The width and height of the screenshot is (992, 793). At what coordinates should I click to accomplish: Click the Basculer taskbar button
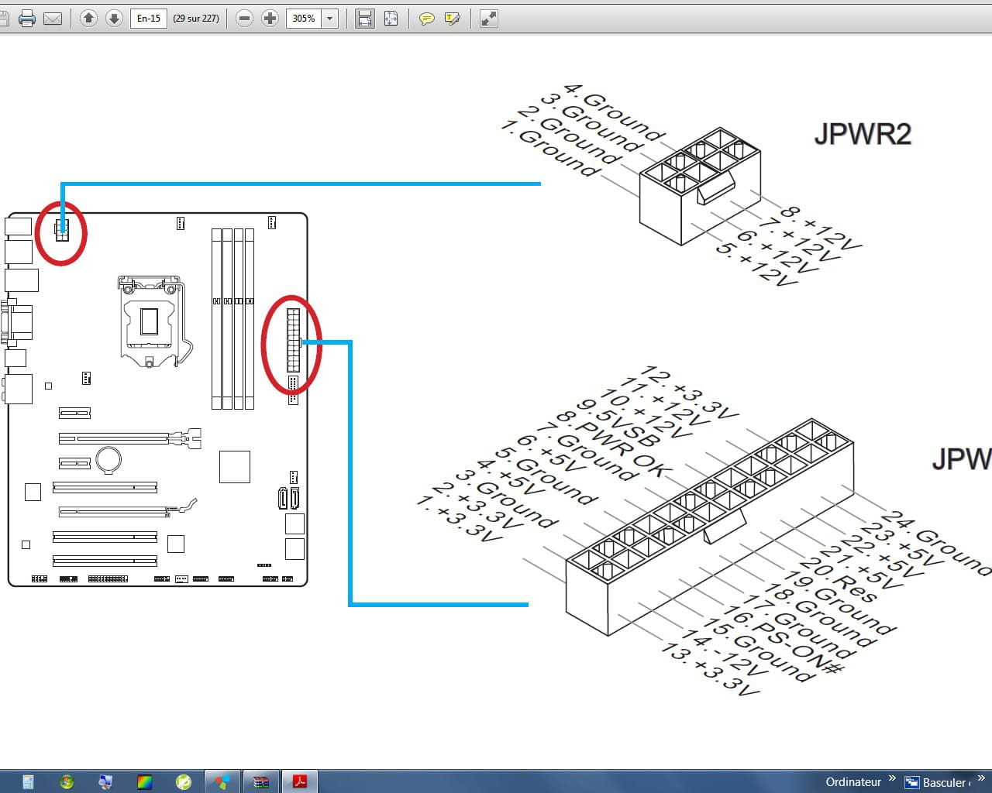pyautogui.click(x=939, y=782)
